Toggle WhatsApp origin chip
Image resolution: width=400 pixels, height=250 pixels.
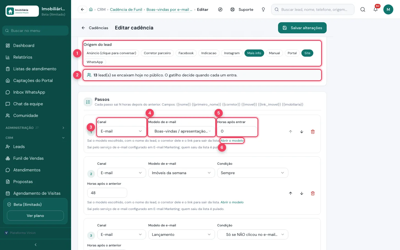pyautogui.click(x=95, y=62)
